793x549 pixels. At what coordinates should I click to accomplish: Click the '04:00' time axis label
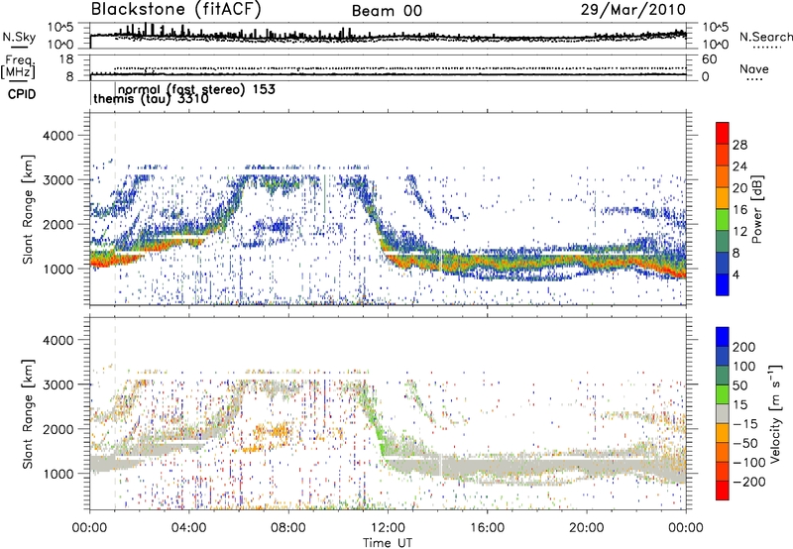189,528
